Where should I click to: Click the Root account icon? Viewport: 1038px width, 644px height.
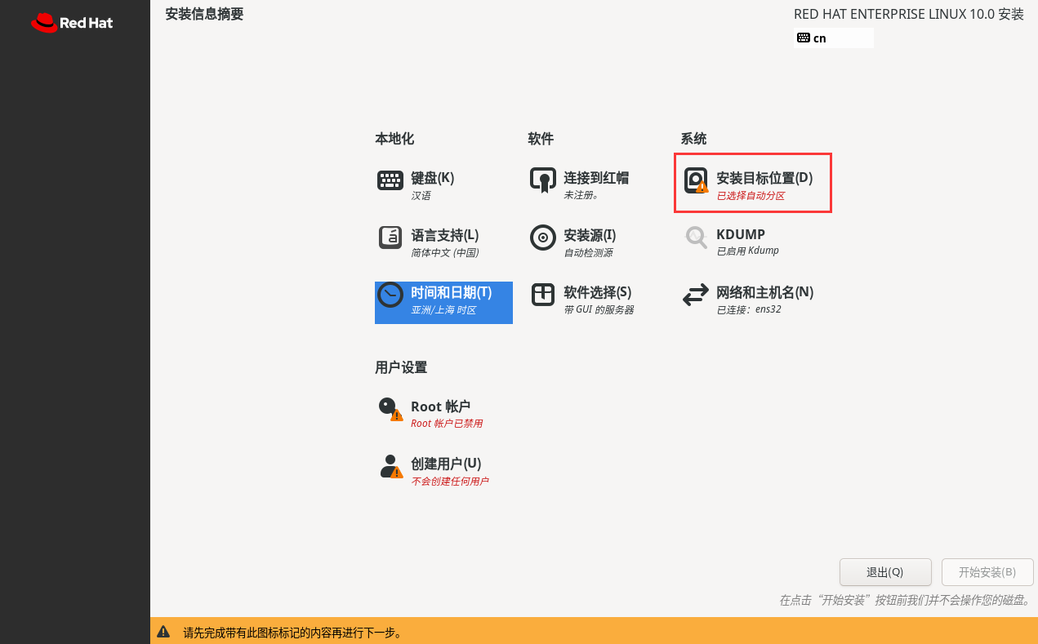tap(390, 408)
